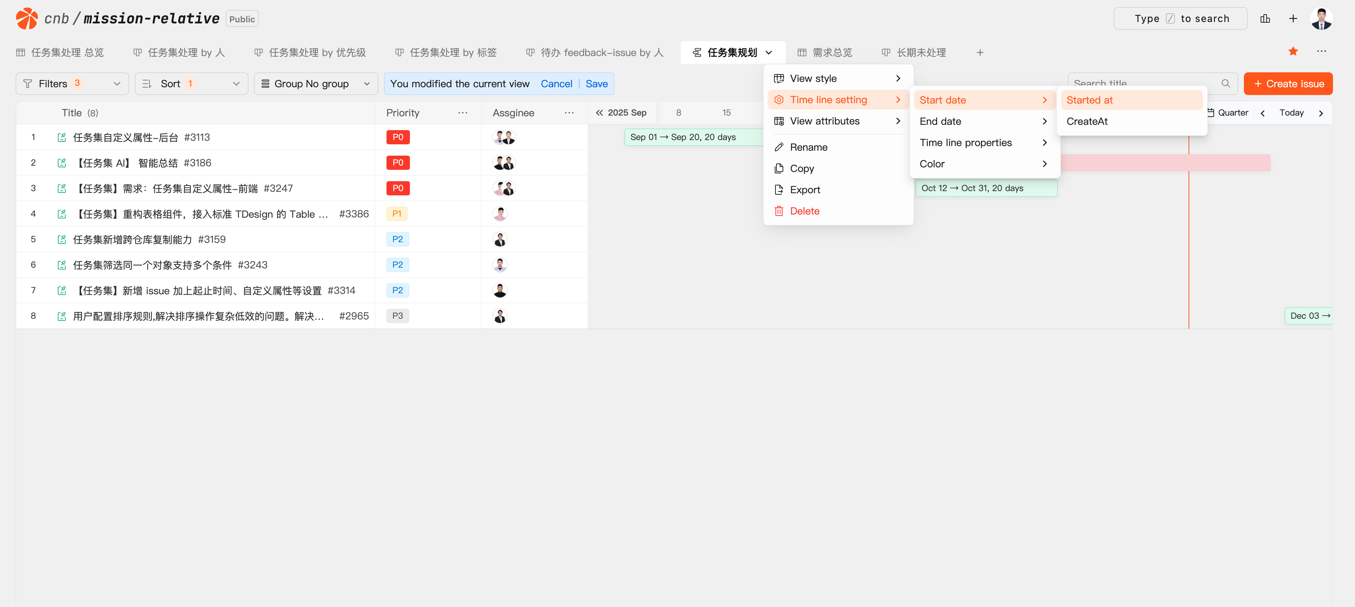
Task: Open the statistics chart icon in header
Action: [x=1265, y=19]
